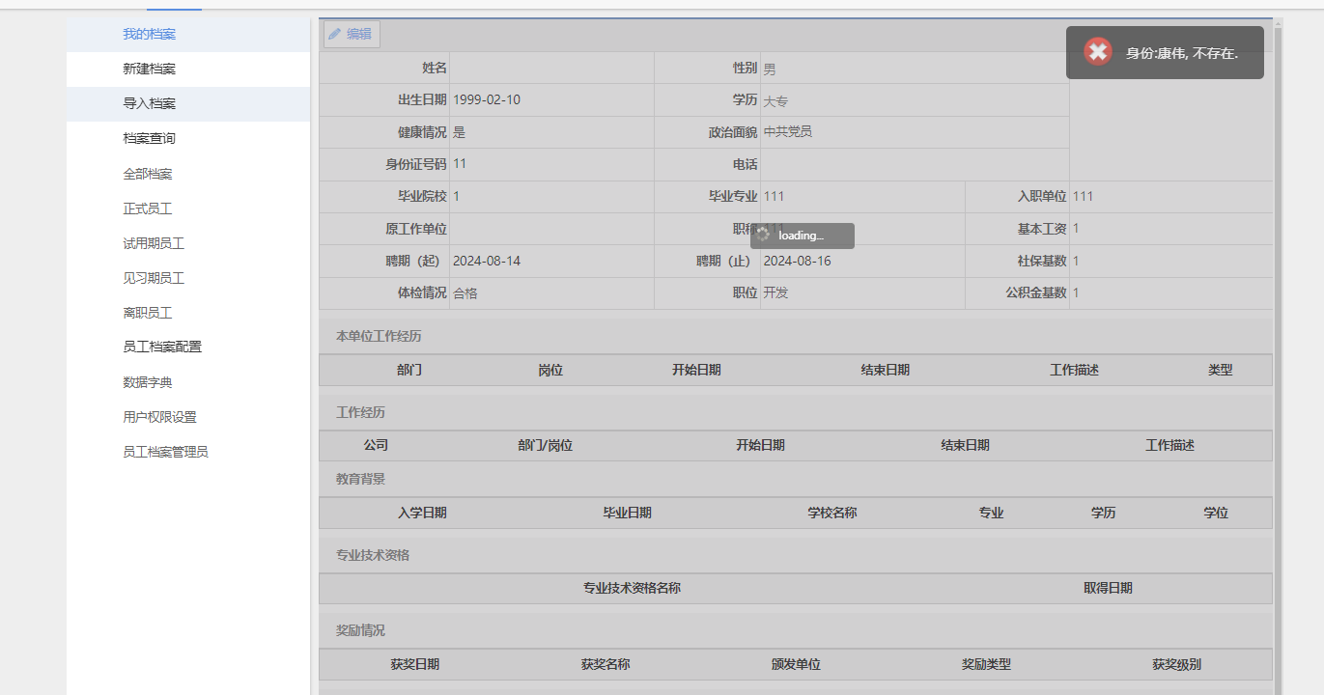Click the 公积金基数 value 1
This screenshot has width=1324, height=695.
[x=1076, y=292]
